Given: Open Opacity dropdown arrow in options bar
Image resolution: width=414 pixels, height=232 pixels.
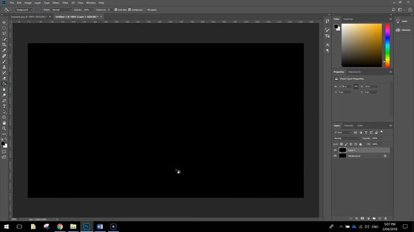Looking at the screenshot, I should pyautogui.click(x=92, y=10).
